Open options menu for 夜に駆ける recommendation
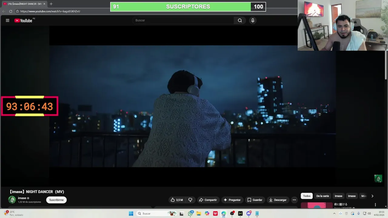The image size is (388, 218). tap(375, 205)
